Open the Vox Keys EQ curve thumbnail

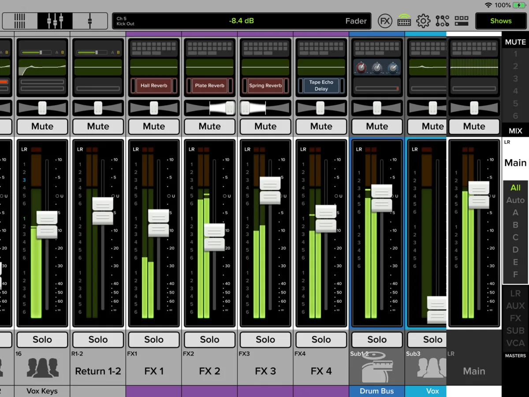coord(42,67)
